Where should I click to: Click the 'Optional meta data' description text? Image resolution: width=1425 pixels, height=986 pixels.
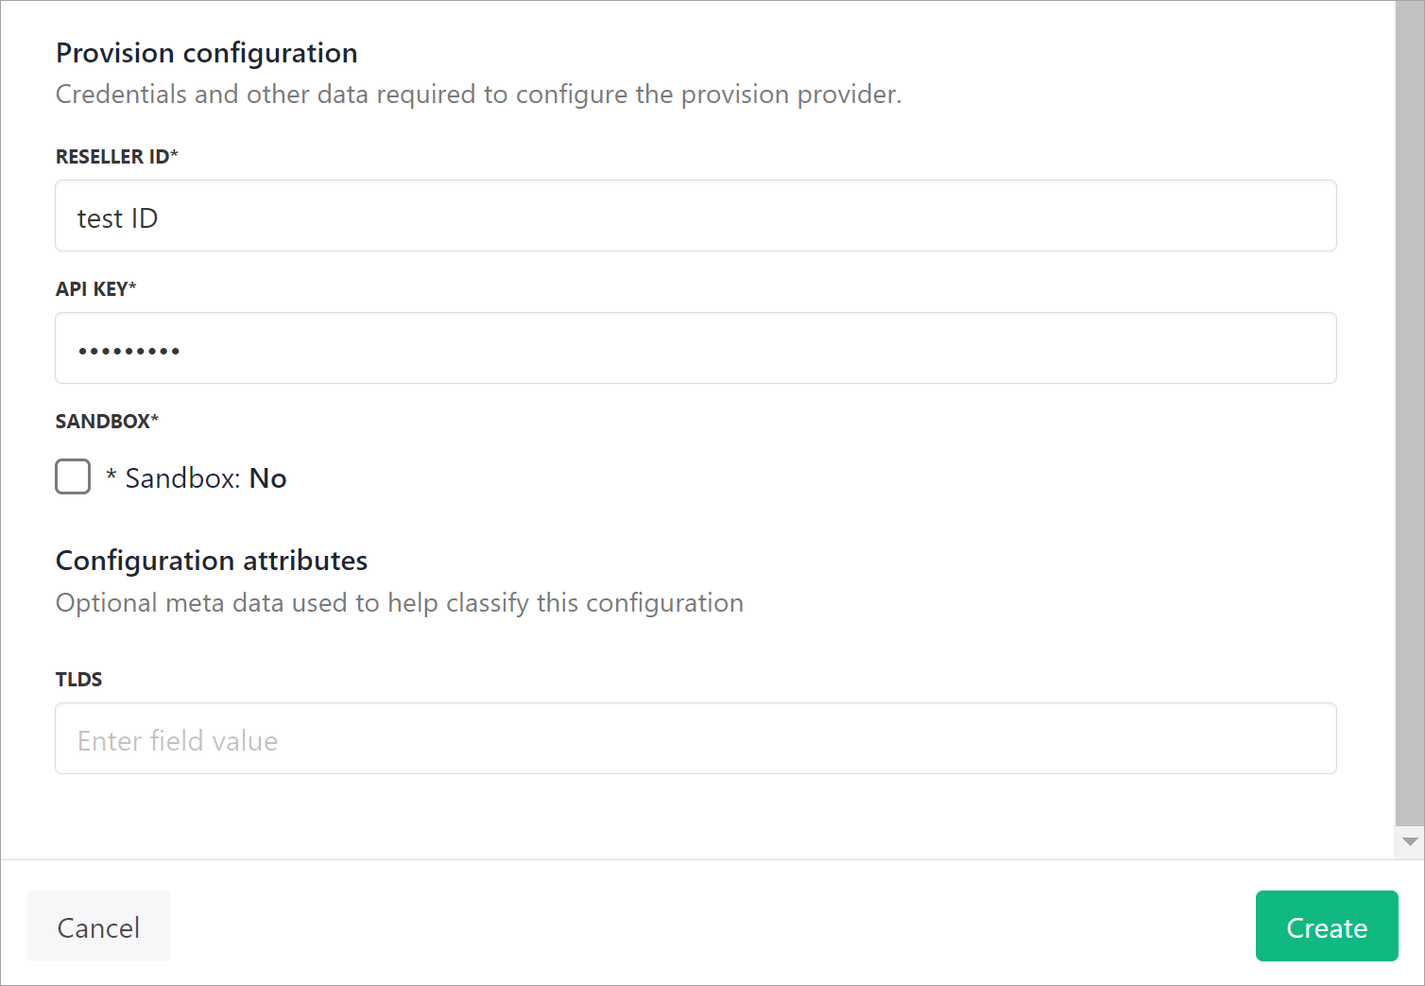(399, 603)
